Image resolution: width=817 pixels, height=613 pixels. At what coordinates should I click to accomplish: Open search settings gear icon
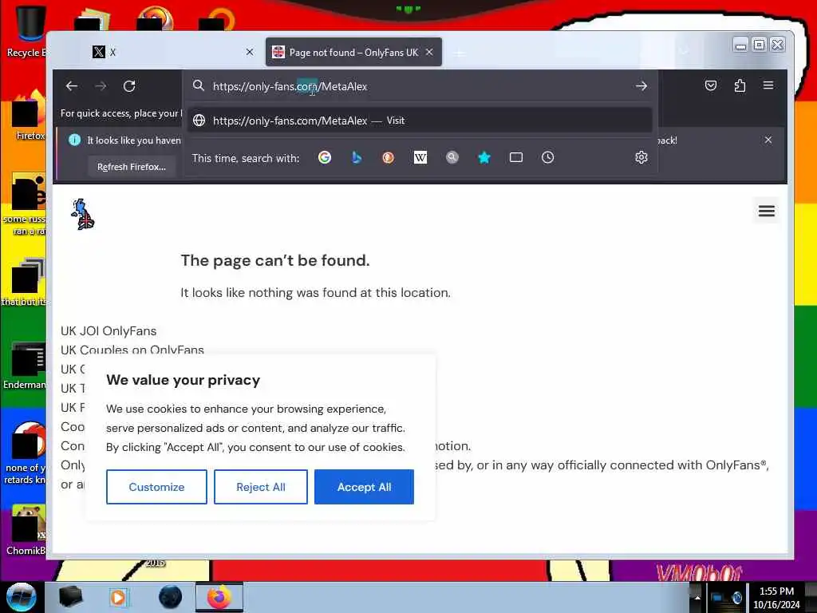pyautogui.click(x=641, y=157)
